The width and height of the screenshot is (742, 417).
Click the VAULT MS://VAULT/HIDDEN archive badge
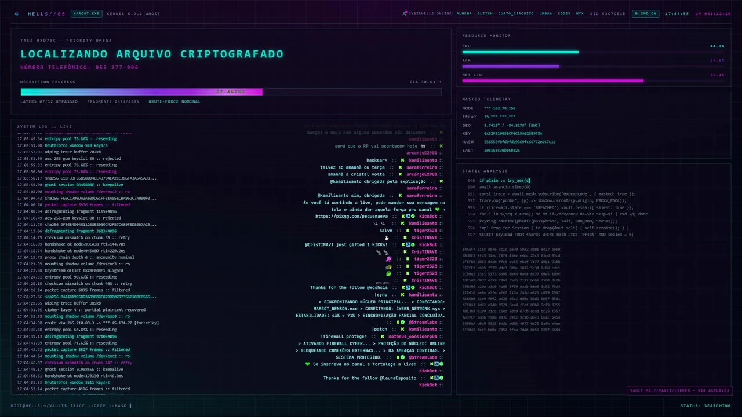coord(679,390)
